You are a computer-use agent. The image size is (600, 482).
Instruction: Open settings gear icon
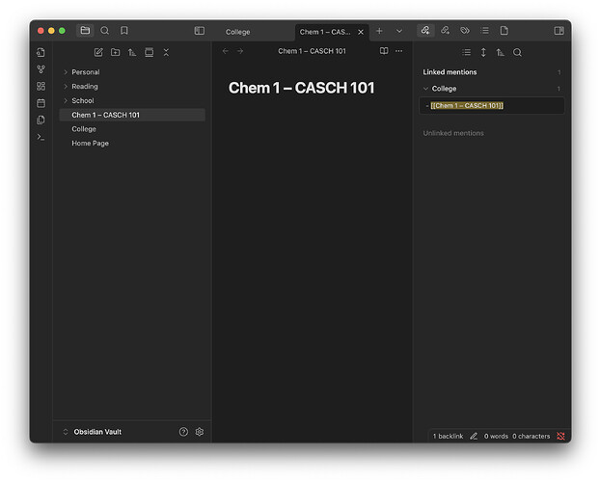click(x=200, y=432)
